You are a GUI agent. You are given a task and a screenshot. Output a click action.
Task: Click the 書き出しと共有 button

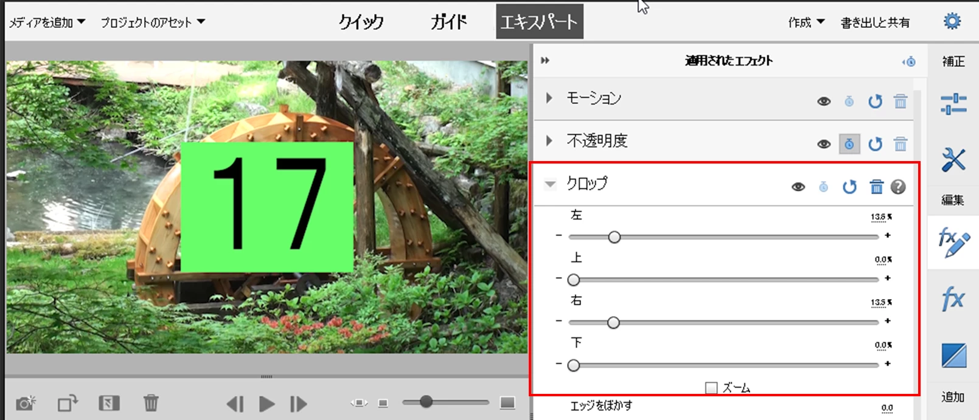pyautogui.click(x=875, y=22)
